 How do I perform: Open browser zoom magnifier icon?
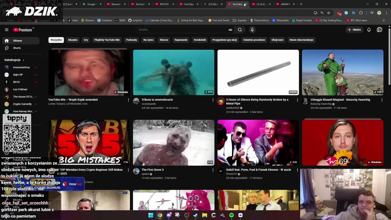tap(322, 13)
